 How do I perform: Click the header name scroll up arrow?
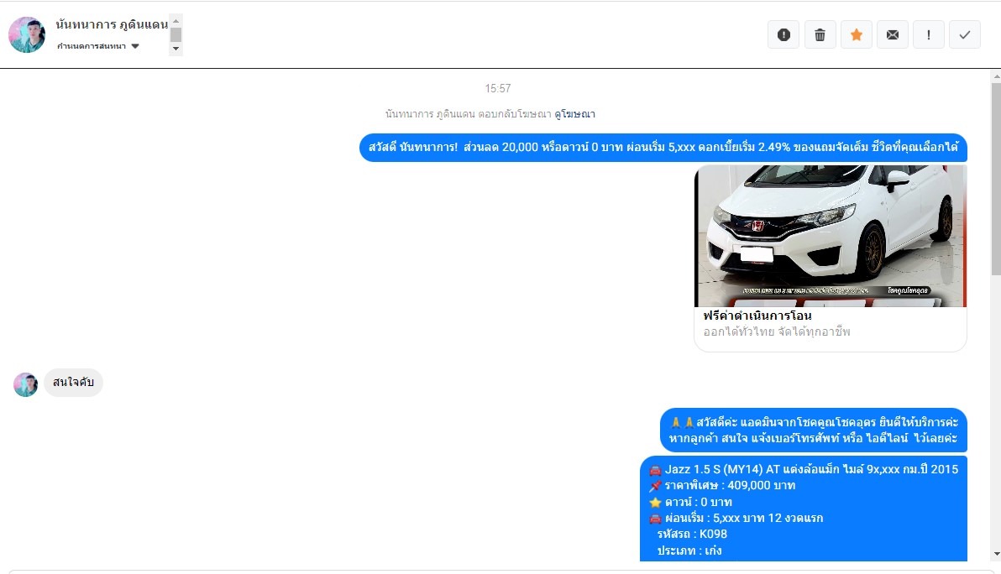click(x=176, y=21)
